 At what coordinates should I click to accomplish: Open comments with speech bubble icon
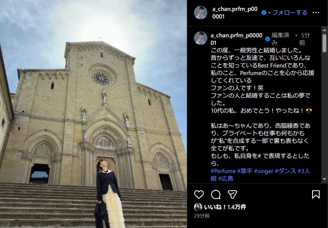(x=216, y=194)
